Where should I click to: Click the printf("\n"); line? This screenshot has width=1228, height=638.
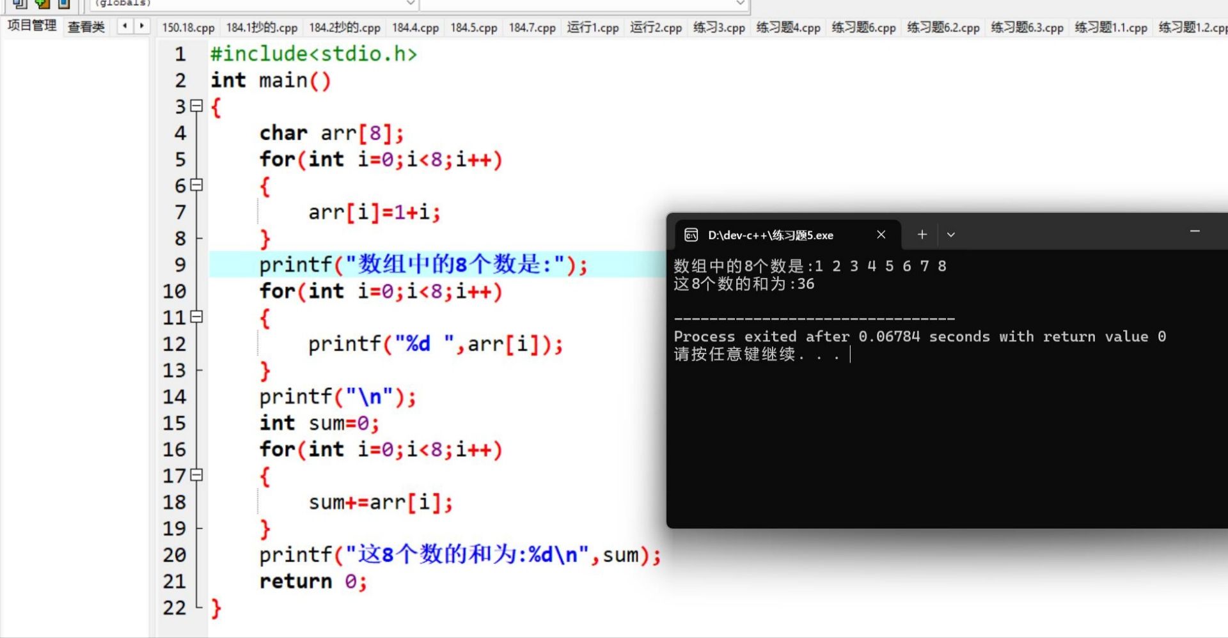(337, 397)
